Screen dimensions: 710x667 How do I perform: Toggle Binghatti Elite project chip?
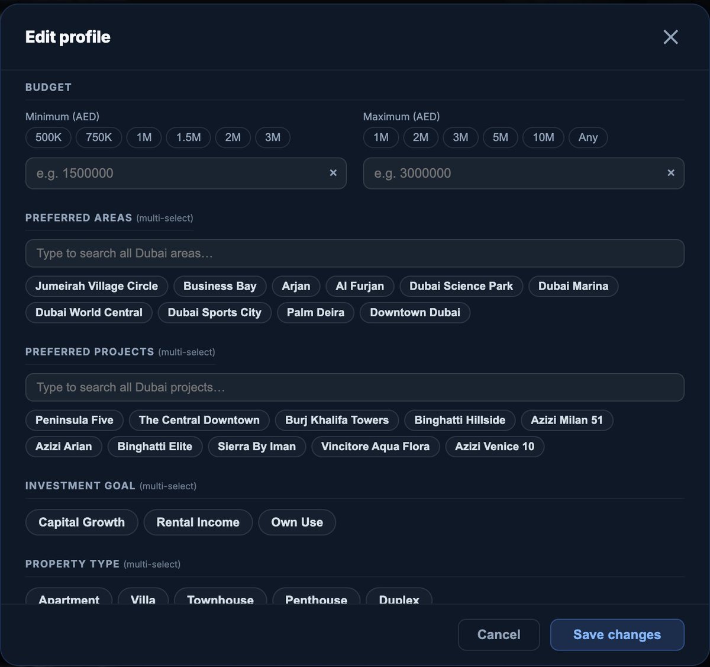(155, 446)
